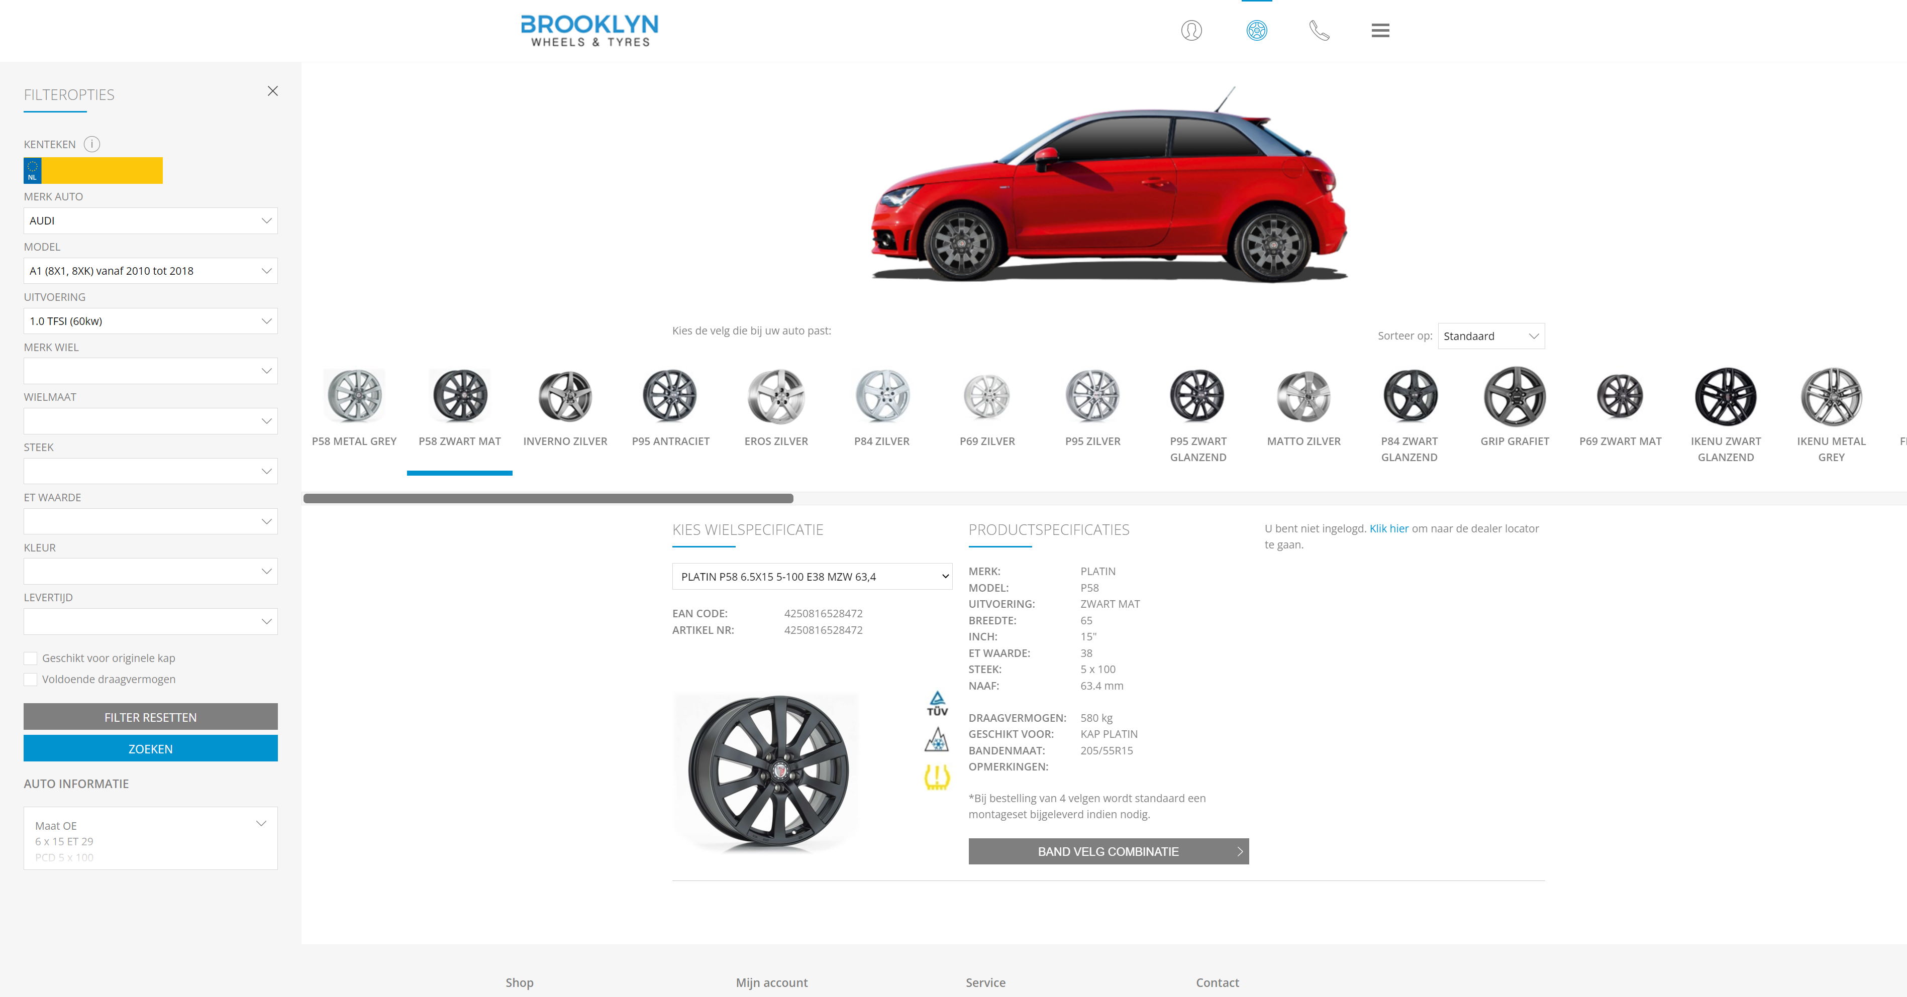This screenshot has height=997, width=1907.
Task: Click the Kenteken info icon
Action: [92, 144]
